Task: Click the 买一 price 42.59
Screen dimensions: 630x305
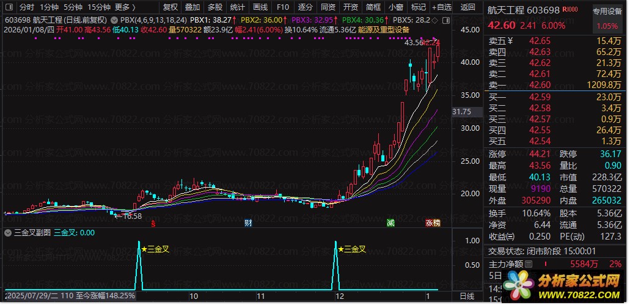Action: pyautogui.click(x=540, y=97)
